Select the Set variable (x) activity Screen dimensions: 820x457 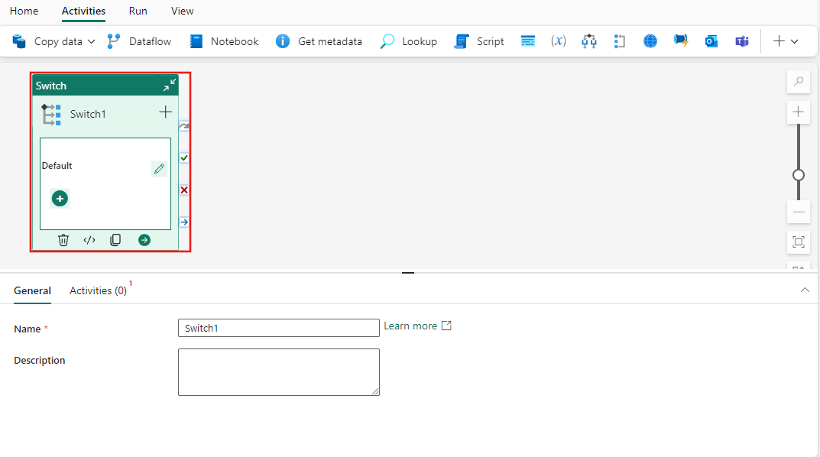coord(558,41)
